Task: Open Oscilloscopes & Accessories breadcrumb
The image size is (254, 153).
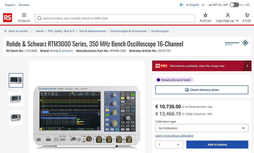Action: tap(129, 31)
